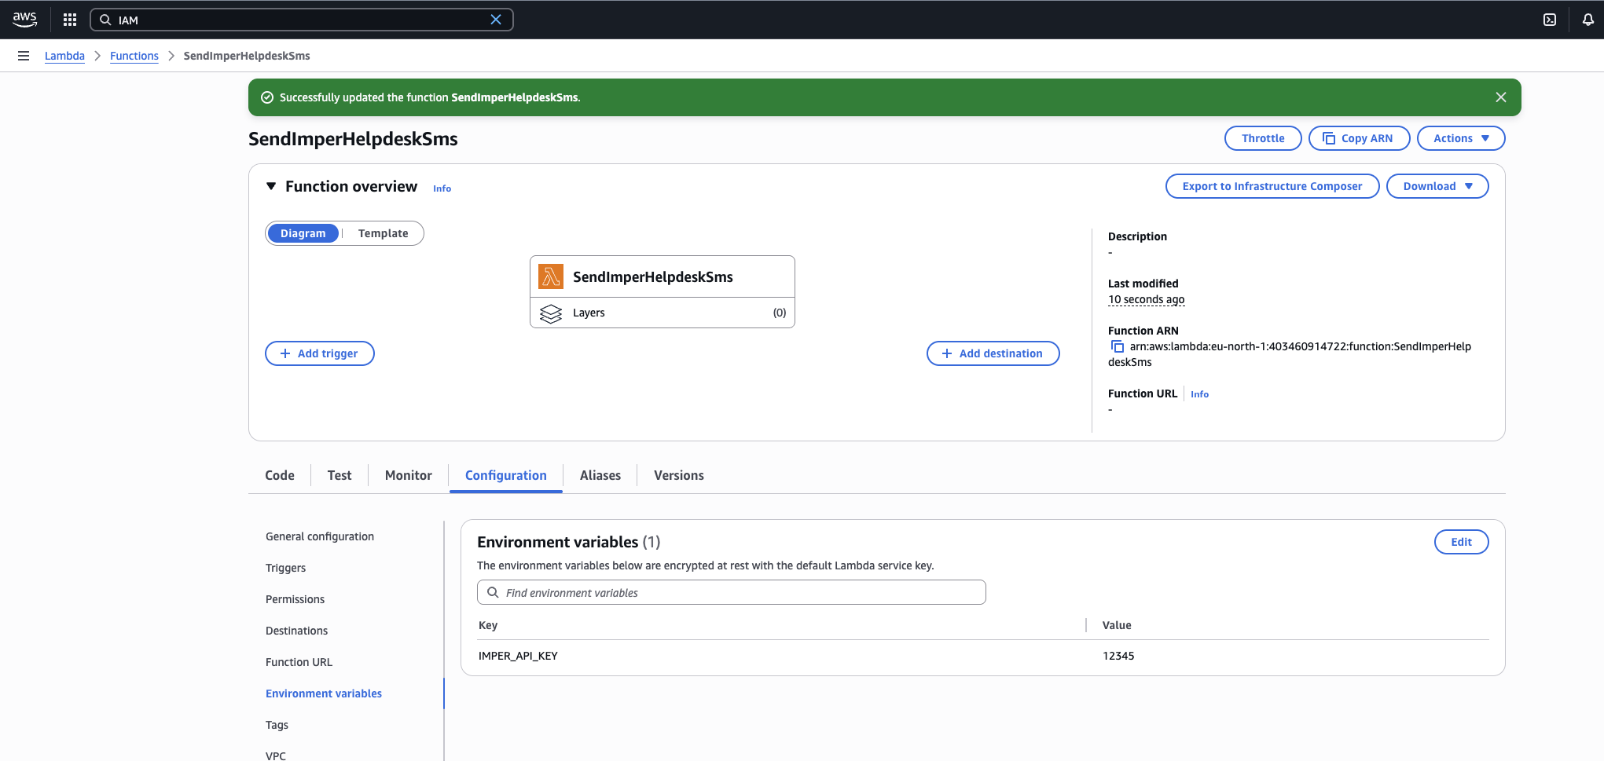Open the notifications bell
This screenshot has height=761, width=1604.
(x=1588, y=20)
